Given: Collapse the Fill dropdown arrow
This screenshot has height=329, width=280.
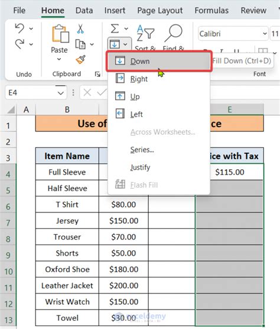Looking at the screenshot, I should coord(125,44).
